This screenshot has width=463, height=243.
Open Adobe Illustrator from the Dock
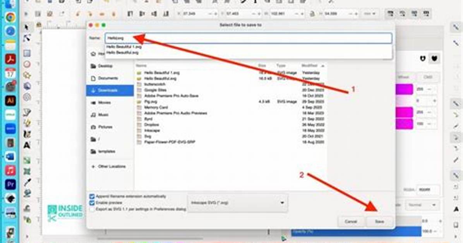click(10, 101)
